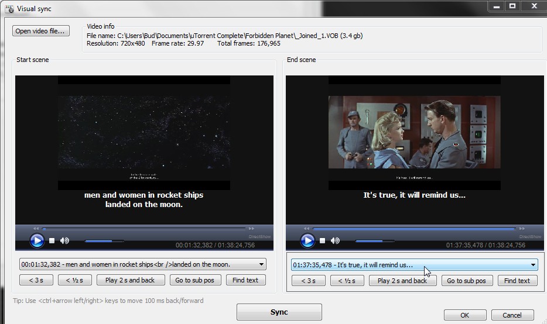Maximize the Visual sync window

[512, 6]
